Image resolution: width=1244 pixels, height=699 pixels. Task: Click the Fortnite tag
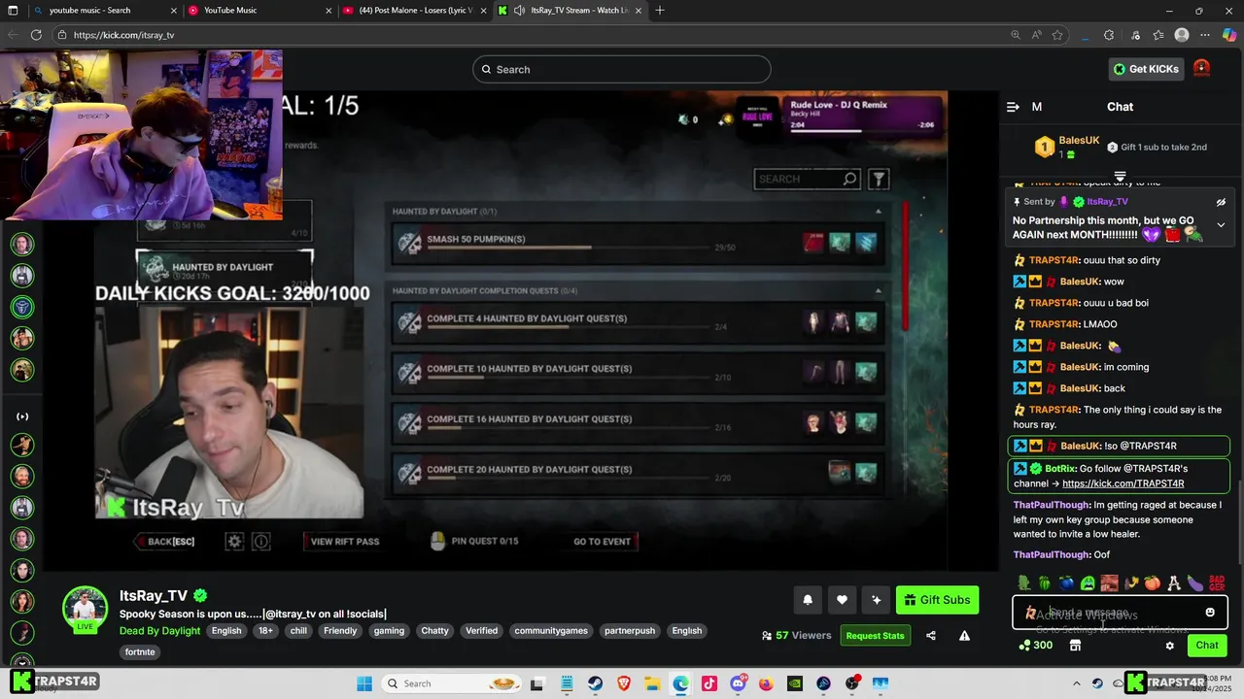click(x=140, y=652)
